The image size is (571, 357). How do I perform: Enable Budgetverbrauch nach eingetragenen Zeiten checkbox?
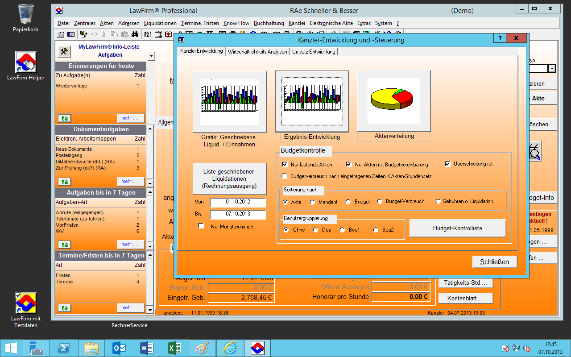[x=285, y=176]
